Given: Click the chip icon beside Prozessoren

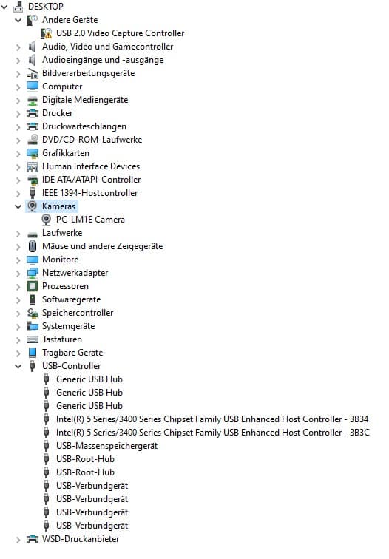Looking at the screenshot, I should [x=33, y=286].
